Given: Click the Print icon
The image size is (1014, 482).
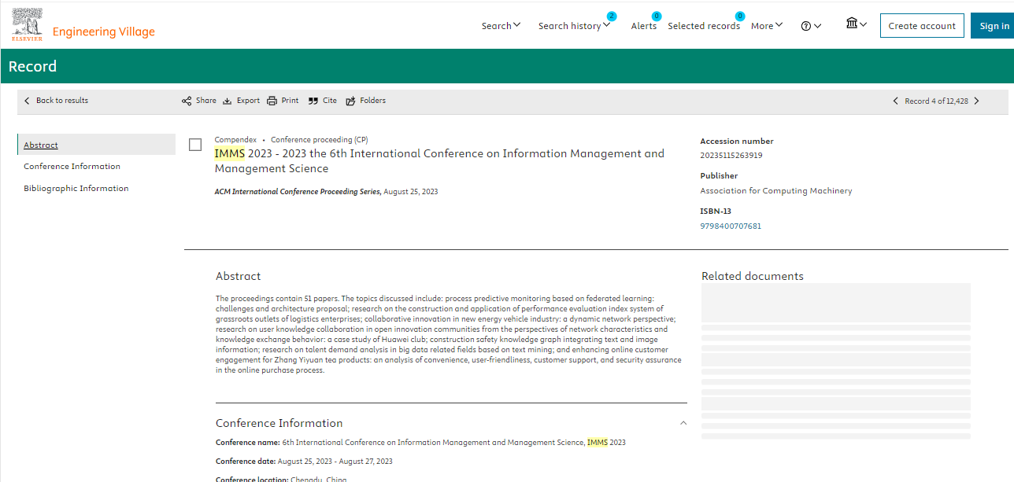Looking at the screenshot, I should 272,100.
